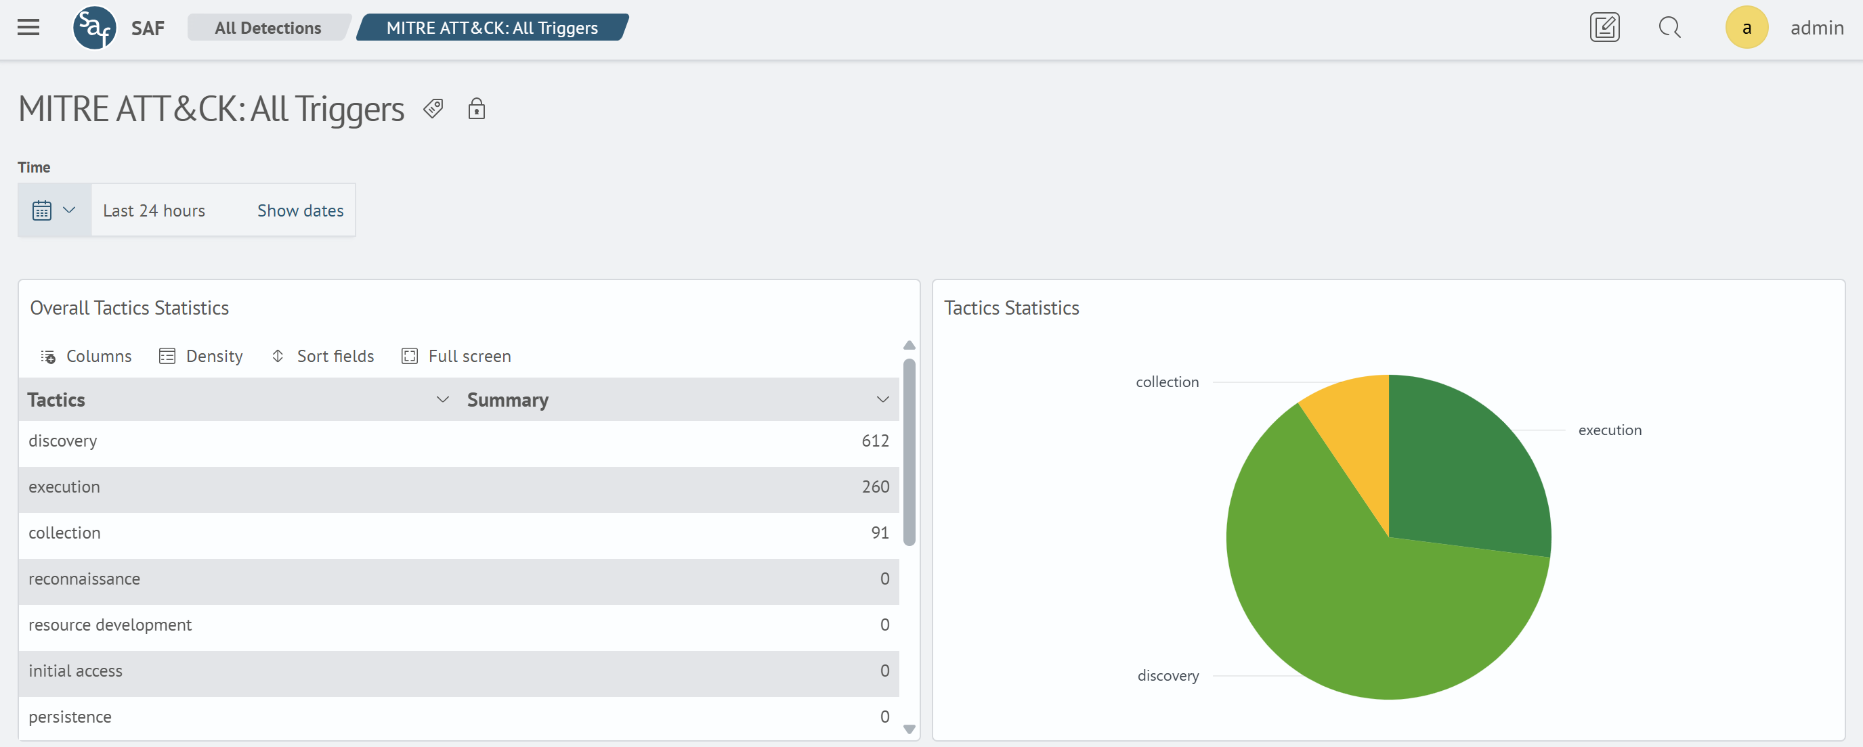The width and height of the screenshot is (1863, 747).
Task: Open the hamburger navigation menu
Action: coord(28,28)
